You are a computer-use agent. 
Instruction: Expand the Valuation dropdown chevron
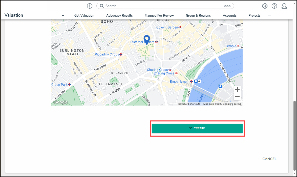pyautogui.click(x=63, y=15)
